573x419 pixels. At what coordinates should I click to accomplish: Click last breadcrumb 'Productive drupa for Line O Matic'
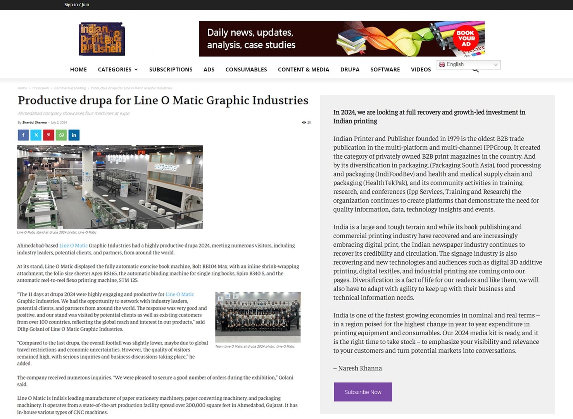click(131, 88)
